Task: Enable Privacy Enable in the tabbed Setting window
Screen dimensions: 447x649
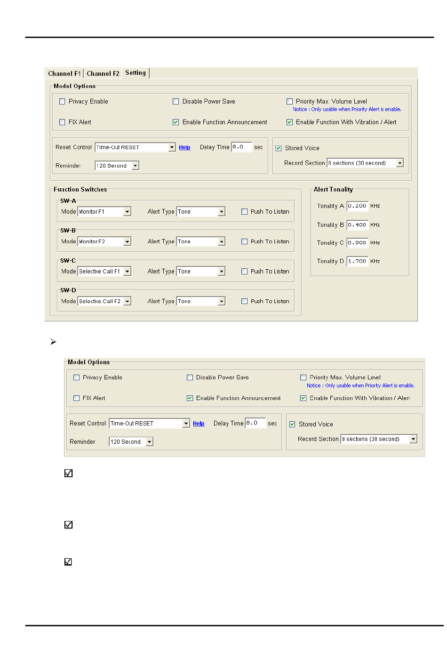Action: tap(62, 101)
